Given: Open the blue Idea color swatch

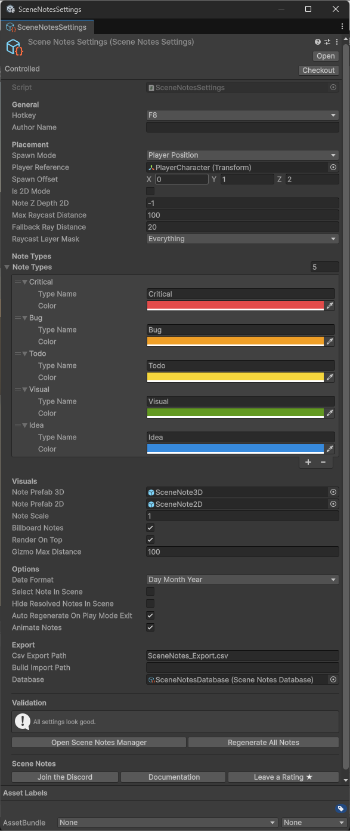Looking at the screenshot, I should pos(236,449).
